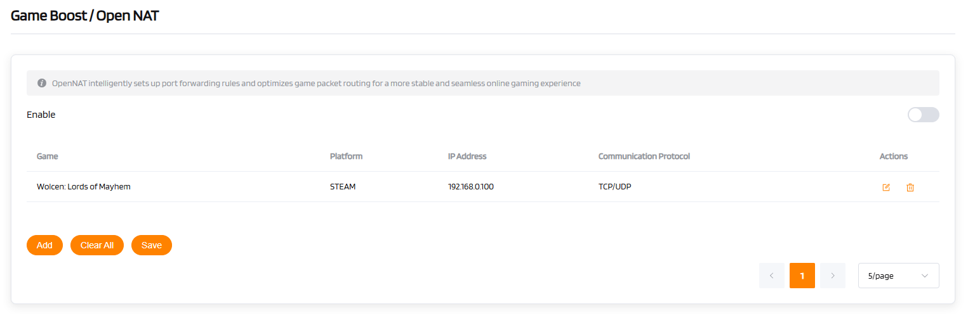Click the STEAM platform cell

pos(343,187)
